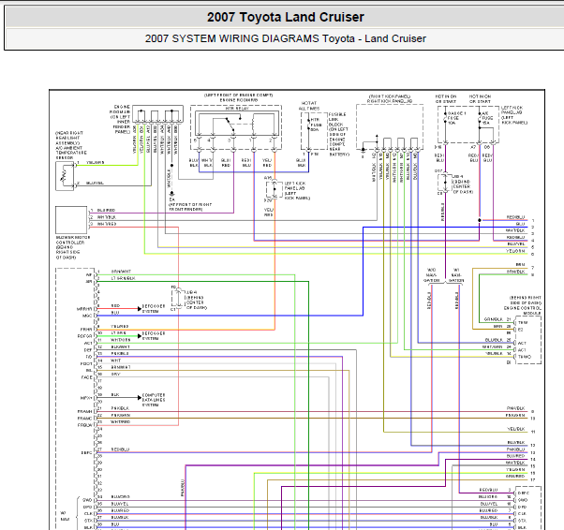Viewport: 564px width, 530px height.
Task: Click the "AT FRONT OF RIGHT FRONT FENDER" note
Action: 190,207
